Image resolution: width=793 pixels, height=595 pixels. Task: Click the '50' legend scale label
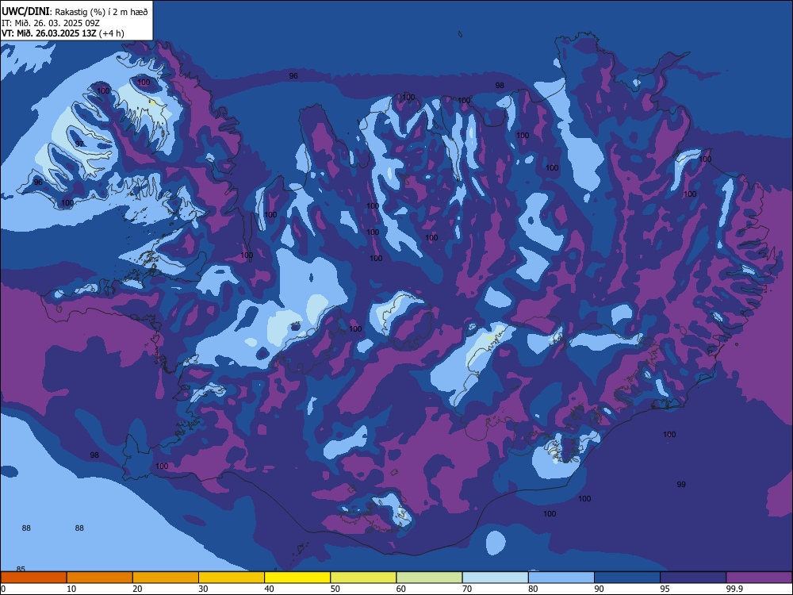[335, 589]
